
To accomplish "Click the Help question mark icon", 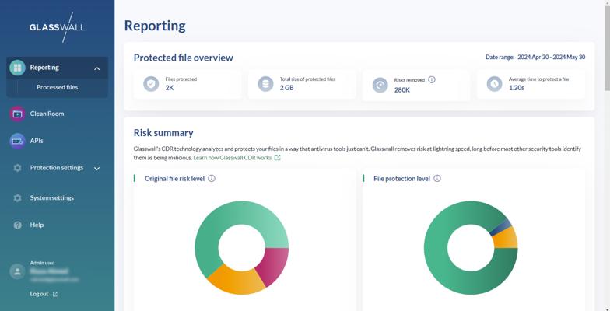I will (17, 225).
